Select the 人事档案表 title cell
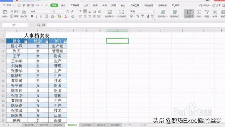The width and height of the screenshot is (225, 127). click(37, 35)
